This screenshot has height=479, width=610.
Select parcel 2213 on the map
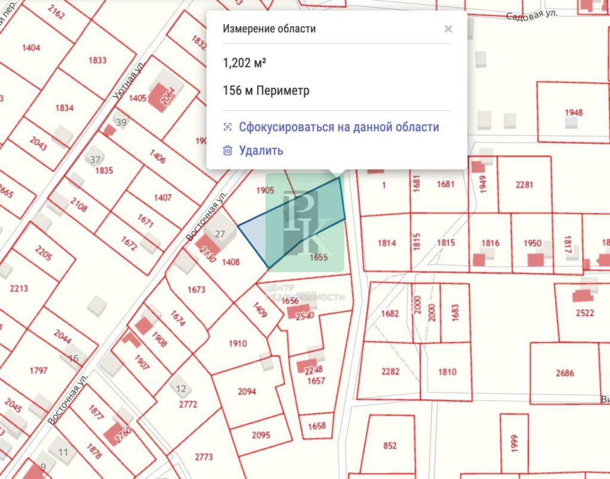[19, 289]
